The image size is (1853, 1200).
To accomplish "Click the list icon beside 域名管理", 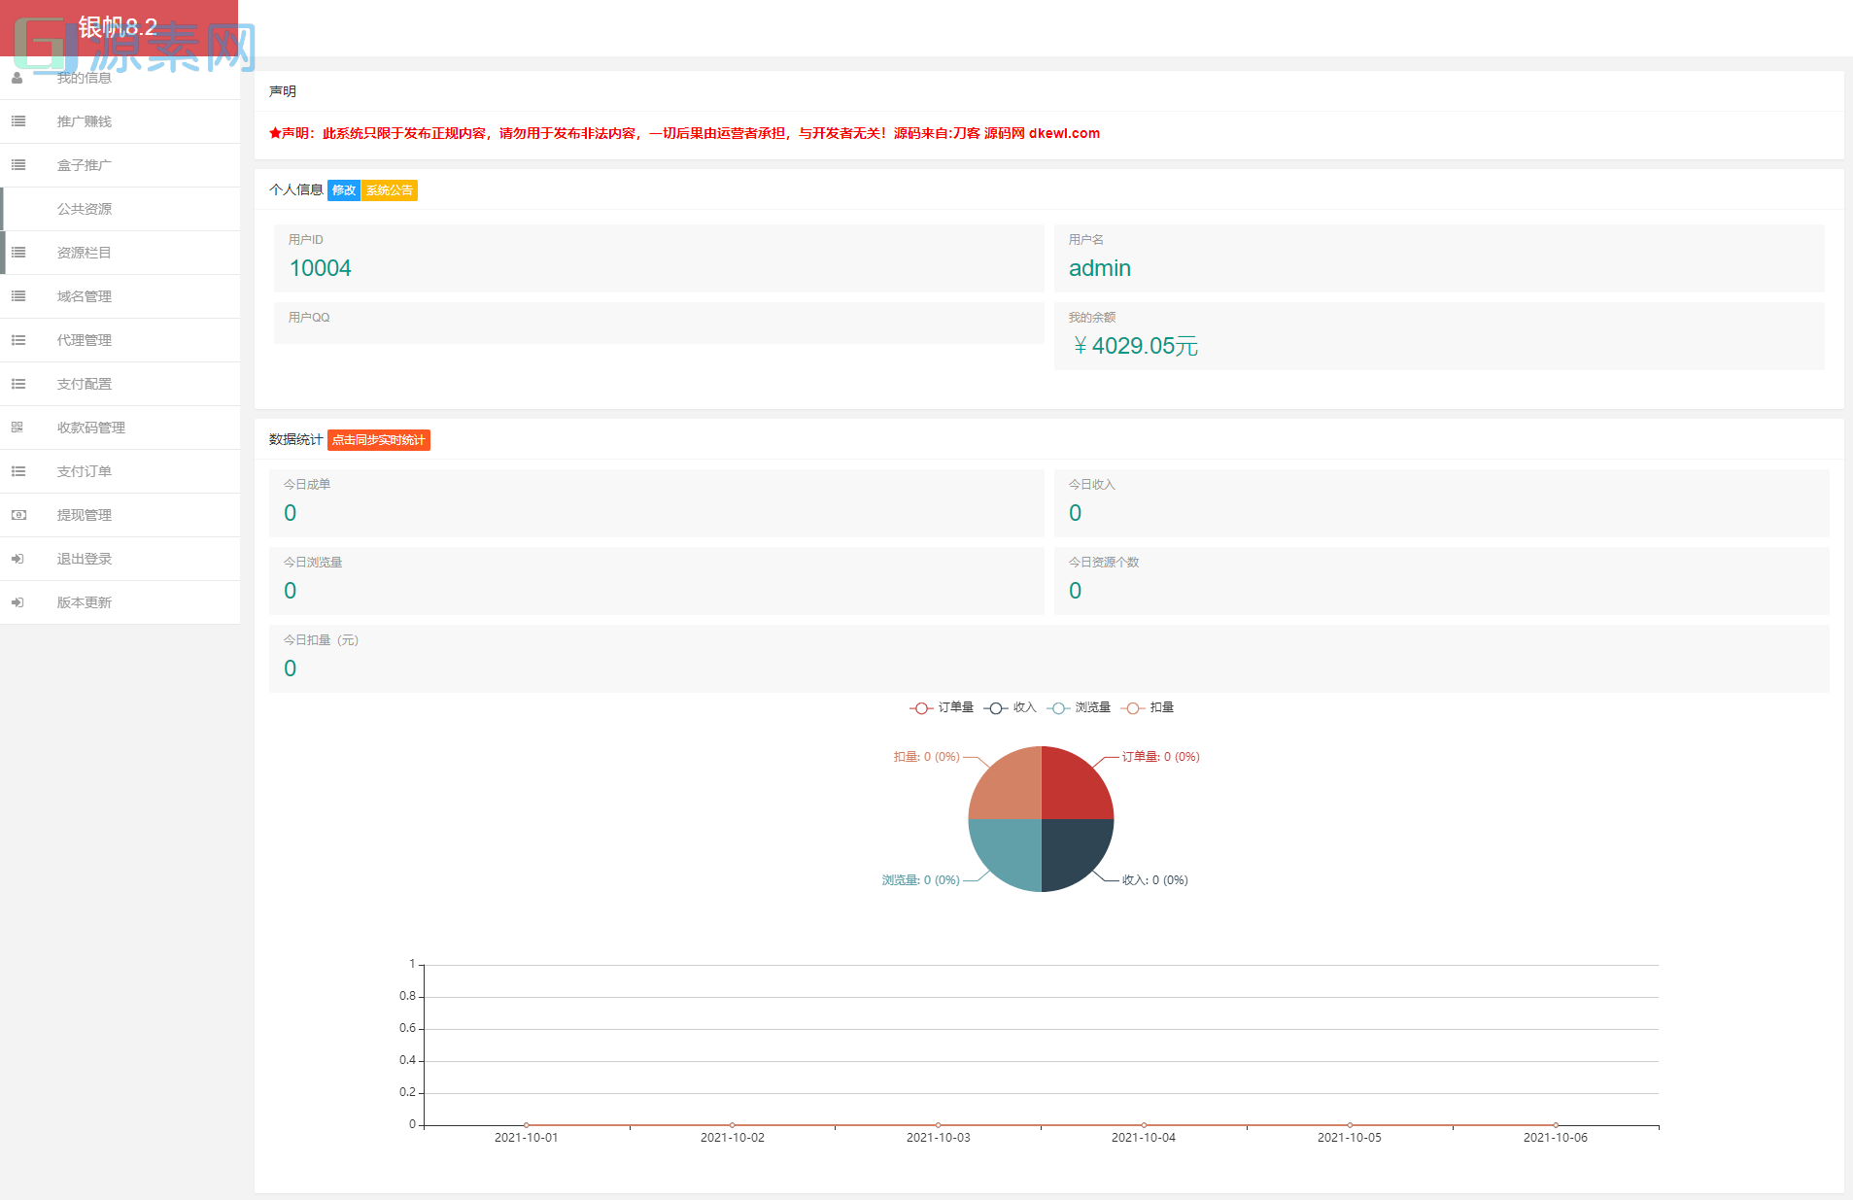I will [x=18, y=296].
